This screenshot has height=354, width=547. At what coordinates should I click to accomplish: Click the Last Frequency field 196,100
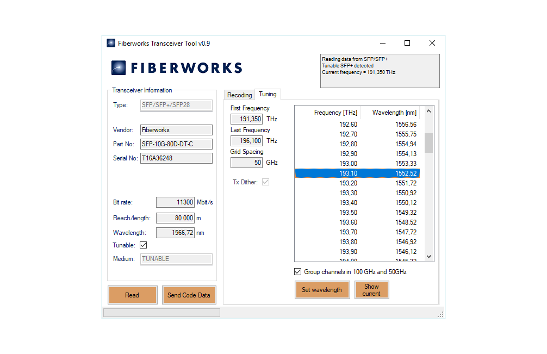coord(246,141)
